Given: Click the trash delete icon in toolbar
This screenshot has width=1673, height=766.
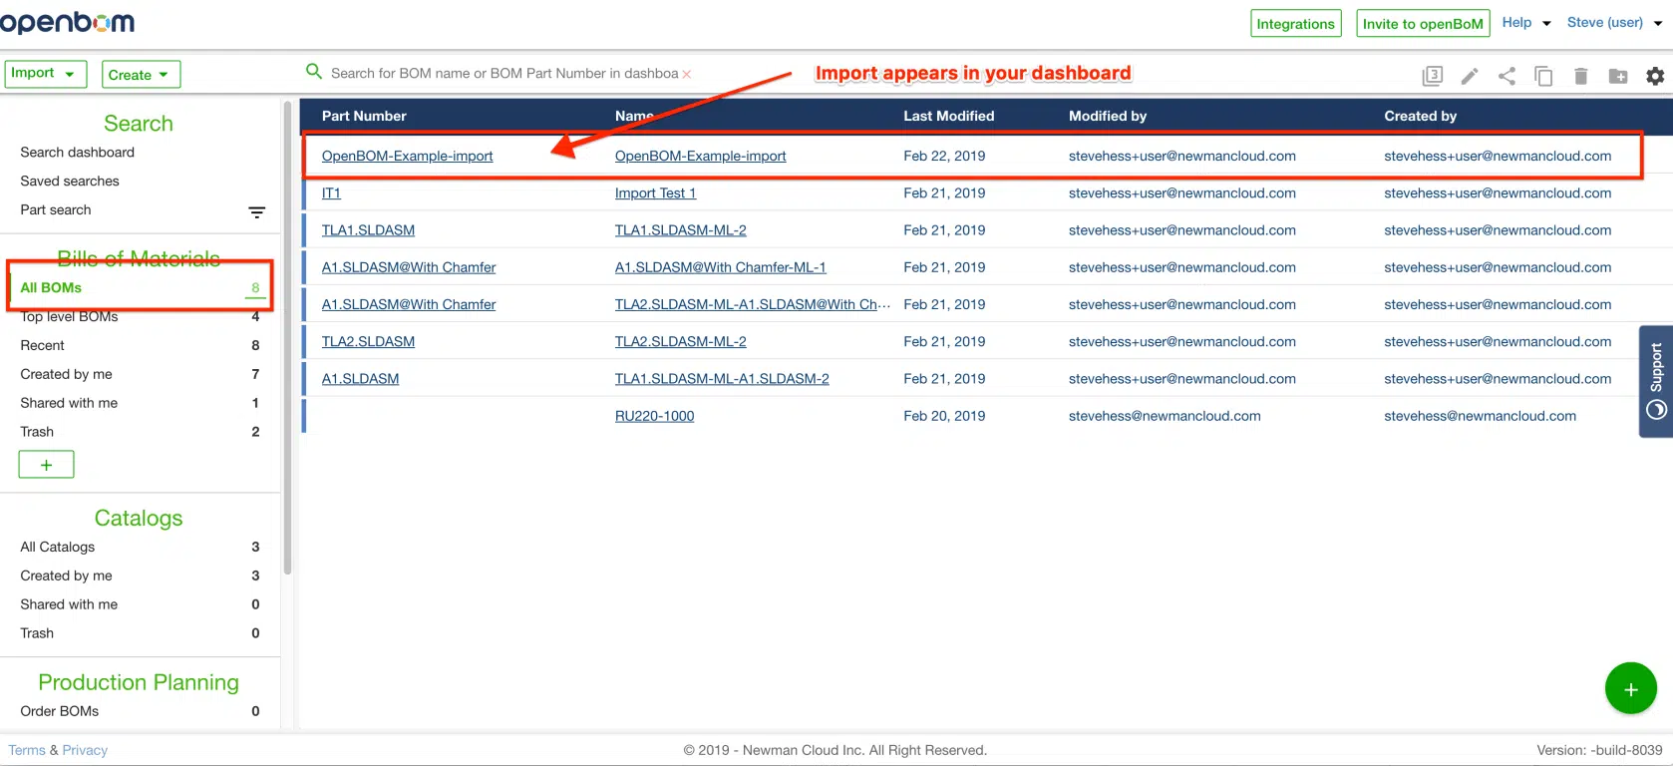Looking at the screenshot, I should coord(1580,76).
